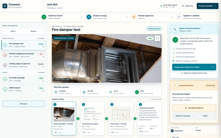The width and height of the screenshot is (221, 138).
Task: Switch to the Open filter tab
Action: tap(13, 31)
